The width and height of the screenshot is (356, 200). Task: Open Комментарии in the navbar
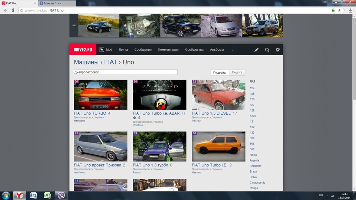click(168, 49)
